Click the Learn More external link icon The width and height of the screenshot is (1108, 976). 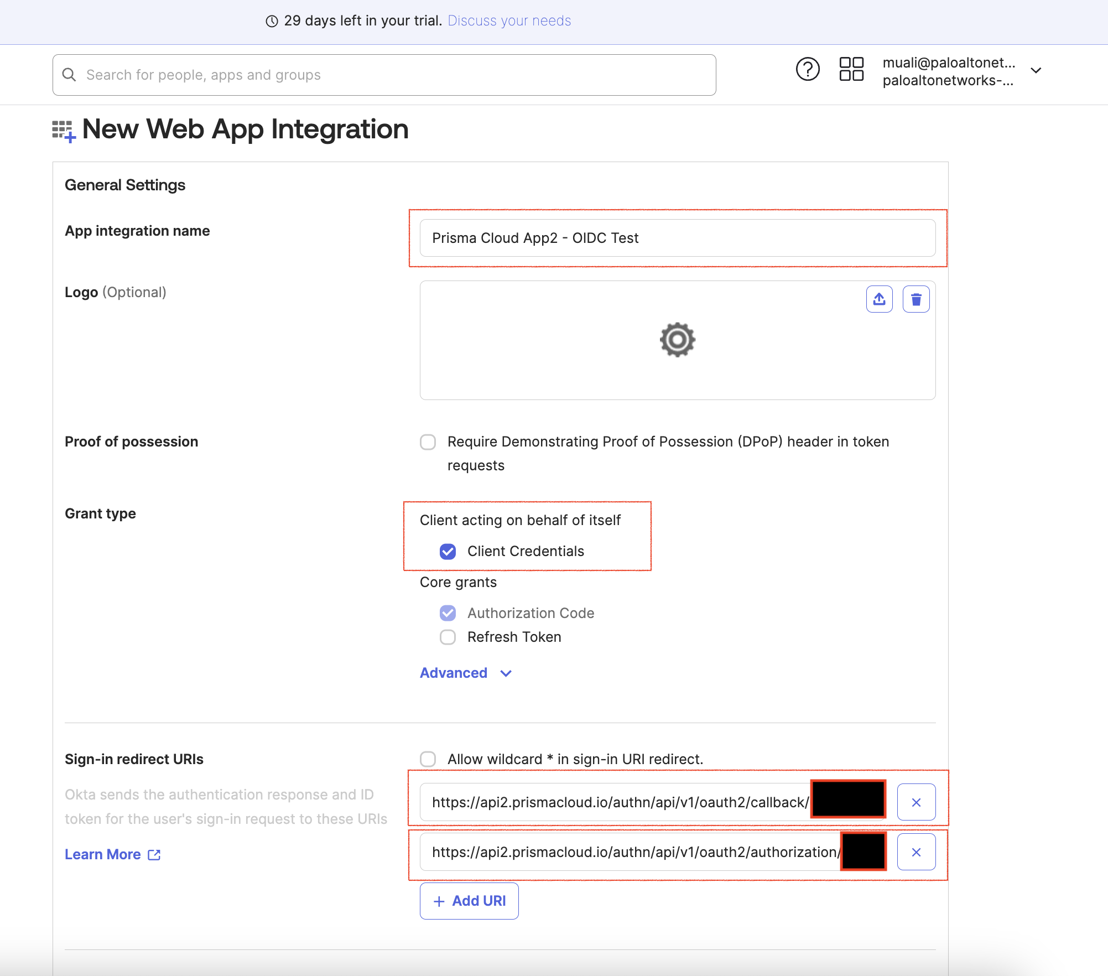tap(154, 855)
